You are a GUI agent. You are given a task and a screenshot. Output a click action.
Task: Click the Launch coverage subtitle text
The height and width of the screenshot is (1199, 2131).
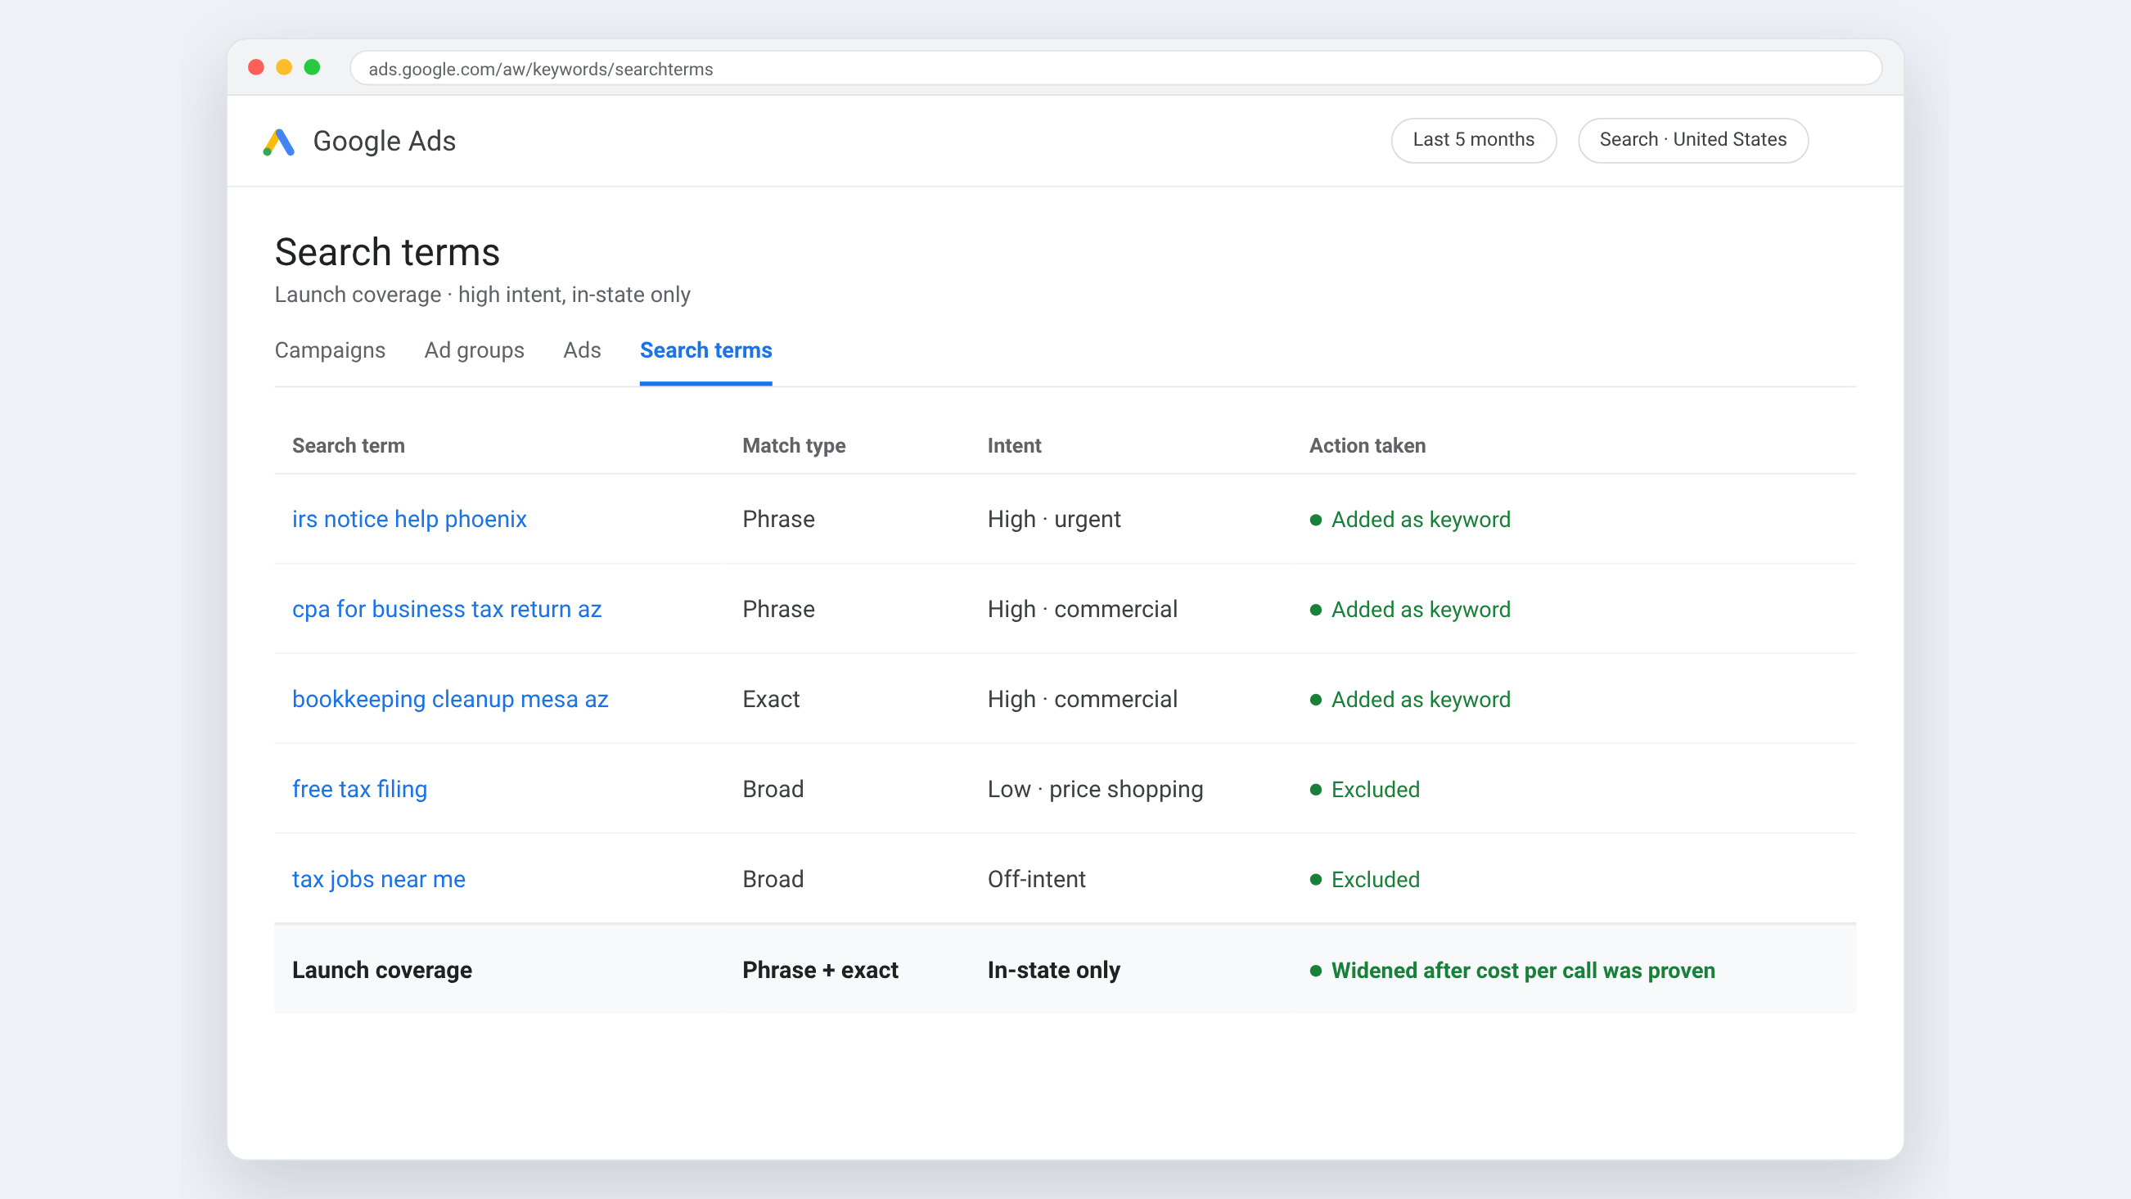(x=482, y=295)
